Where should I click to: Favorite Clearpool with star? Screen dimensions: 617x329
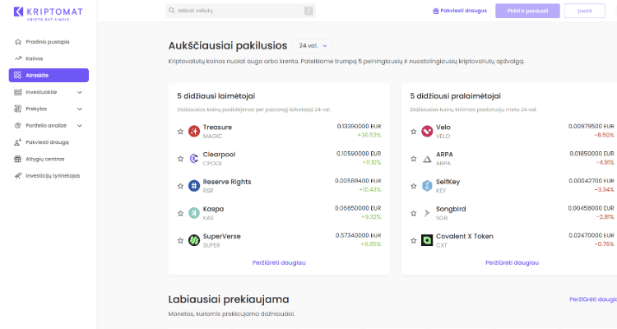[x=180, y=159]
